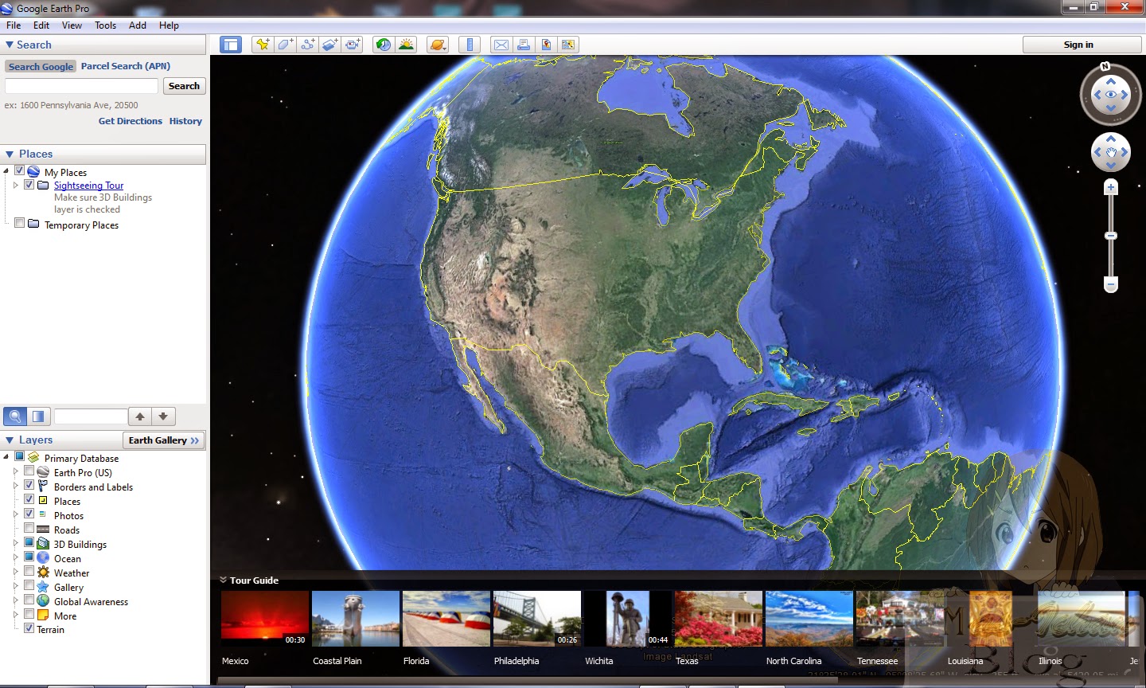Click the Places panel search magnifier icon
The height and width of the screenshot is (688, 1146).
[x=15, y=416]
